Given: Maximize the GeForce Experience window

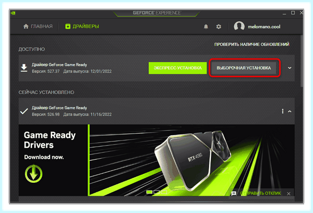Looking at the screenshot, I should point(293,13).
